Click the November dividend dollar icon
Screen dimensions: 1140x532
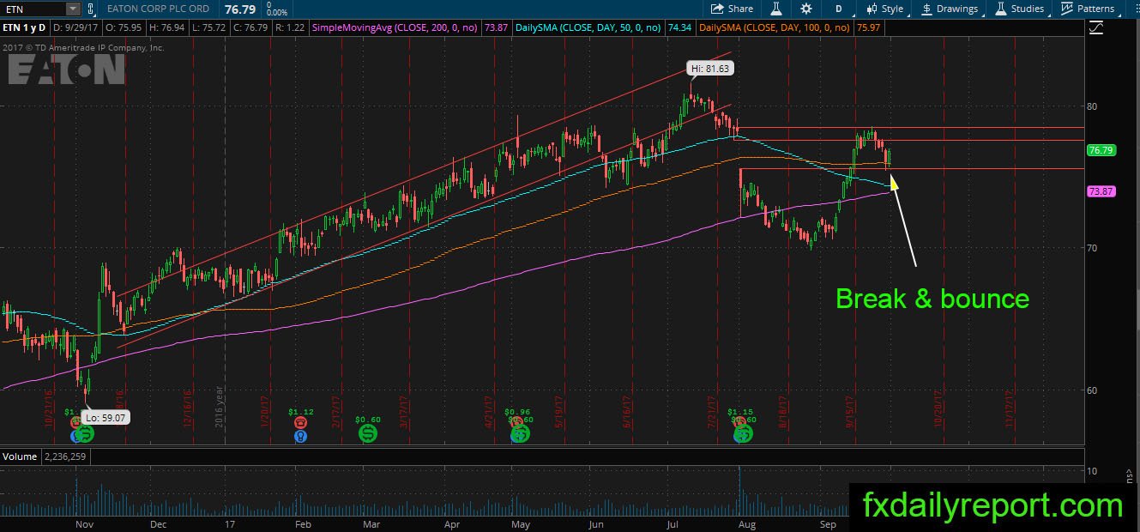85,434
